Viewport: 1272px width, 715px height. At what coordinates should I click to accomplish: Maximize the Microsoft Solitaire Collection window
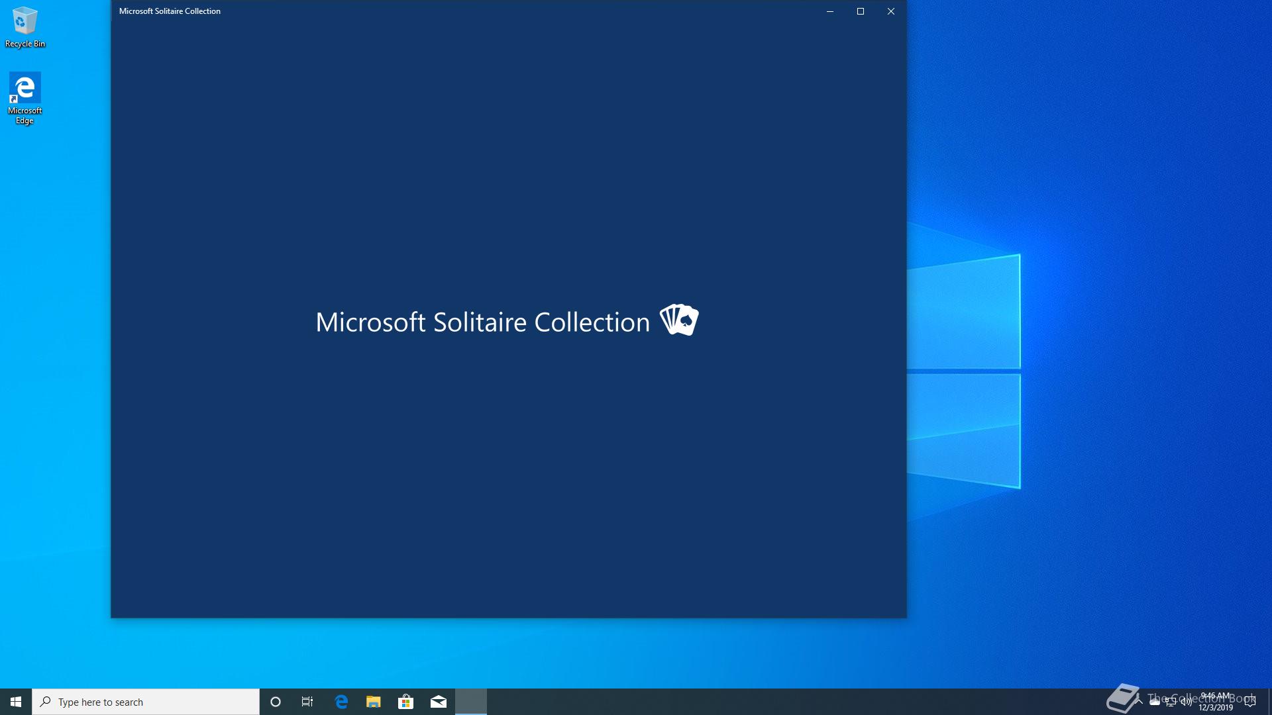click(x=861, y=11)
